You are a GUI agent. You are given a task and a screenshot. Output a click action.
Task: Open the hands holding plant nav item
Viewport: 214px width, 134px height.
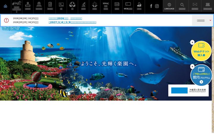point(95,7)
